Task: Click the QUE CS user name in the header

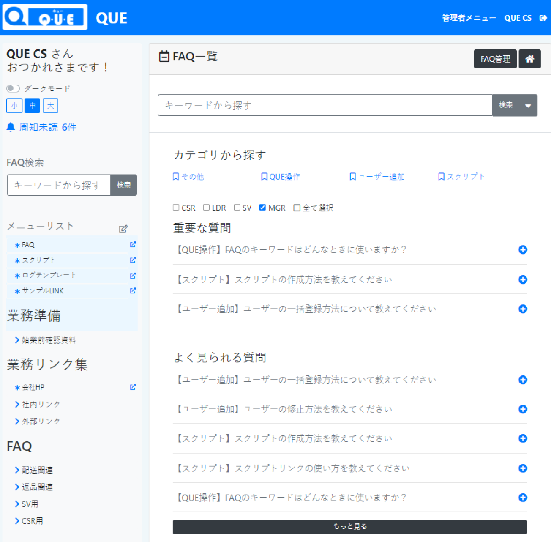Action: pos(518,18)
